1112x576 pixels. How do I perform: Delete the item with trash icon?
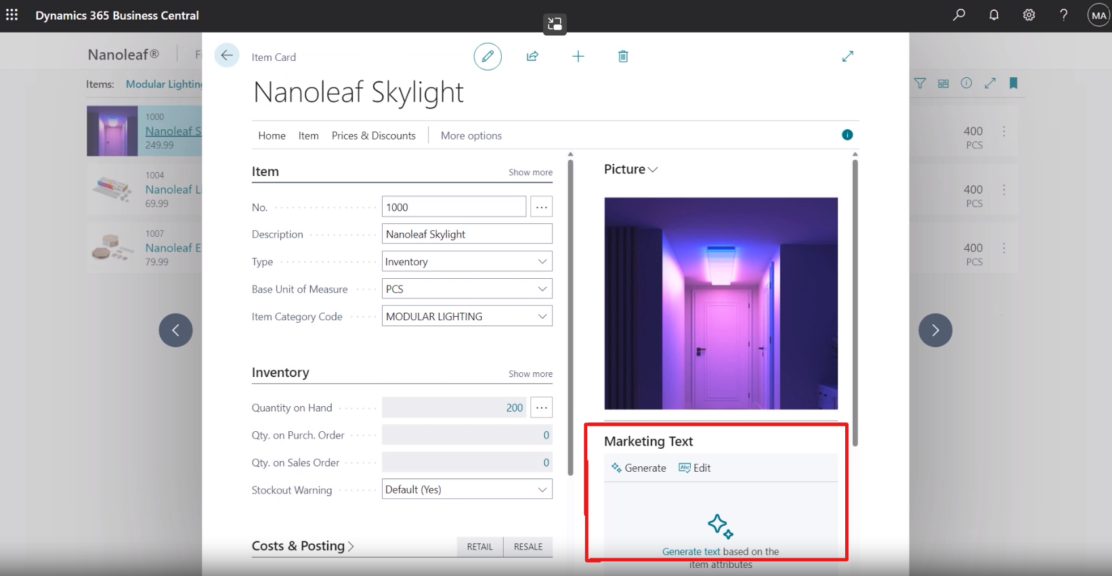(623, 56)
